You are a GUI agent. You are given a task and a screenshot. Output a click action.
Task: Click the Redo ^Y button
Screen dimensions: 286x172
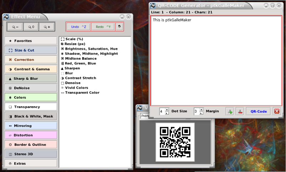click(x=103, y=27)
